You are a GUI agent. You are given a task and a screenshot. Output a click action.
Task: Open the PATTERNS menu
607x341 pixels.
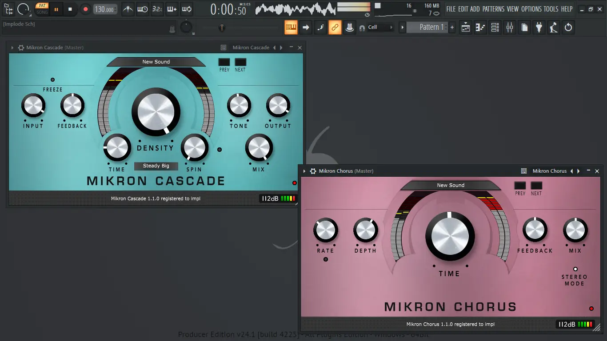click(493, 9)
